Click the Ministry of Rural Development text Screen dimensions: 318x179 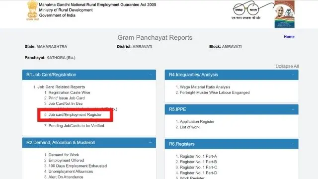click(66, 10)
